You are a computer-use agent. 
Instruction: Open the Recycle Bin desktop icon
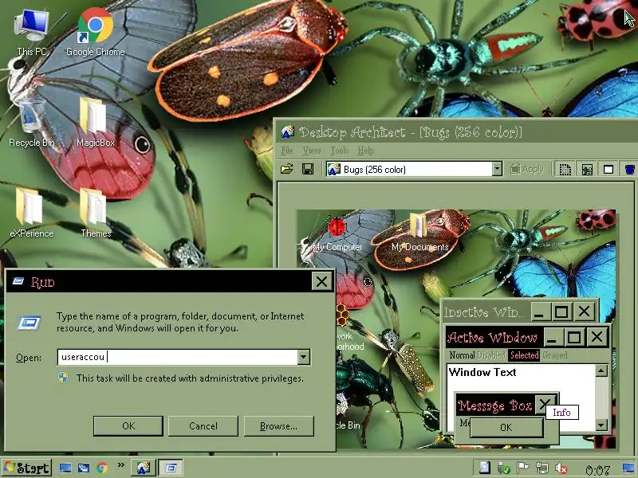32,123
